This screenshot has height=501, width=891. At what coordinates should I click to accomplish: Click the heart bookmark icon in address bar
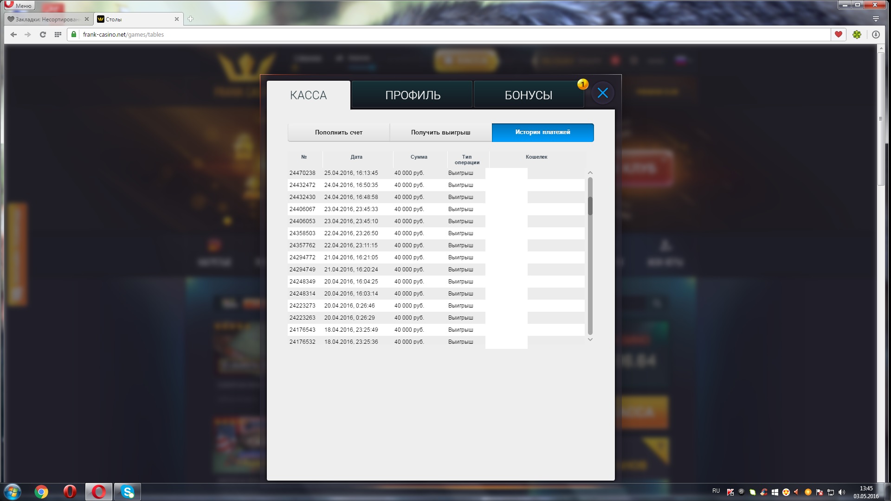pyautogui.click(x=838, y=34)
